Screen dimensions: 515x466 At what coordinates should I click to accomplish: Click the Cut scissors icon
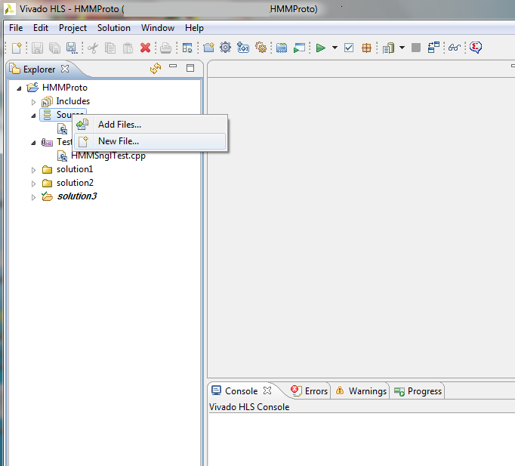pos(93,48)
